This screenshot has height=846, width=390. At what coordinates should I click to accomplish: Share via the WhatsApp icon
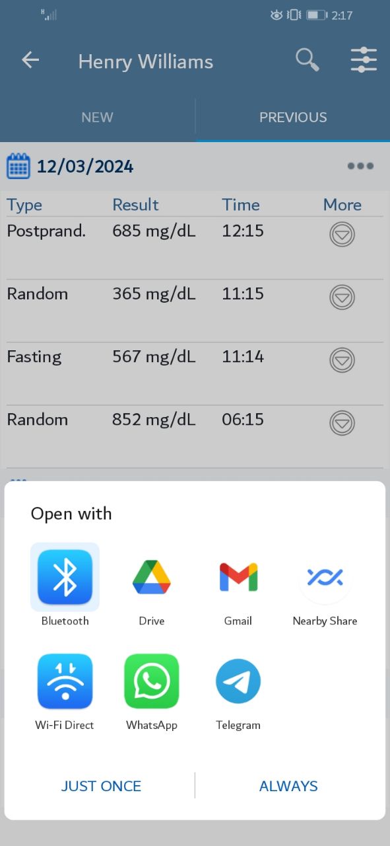click(x=152, y=681)
